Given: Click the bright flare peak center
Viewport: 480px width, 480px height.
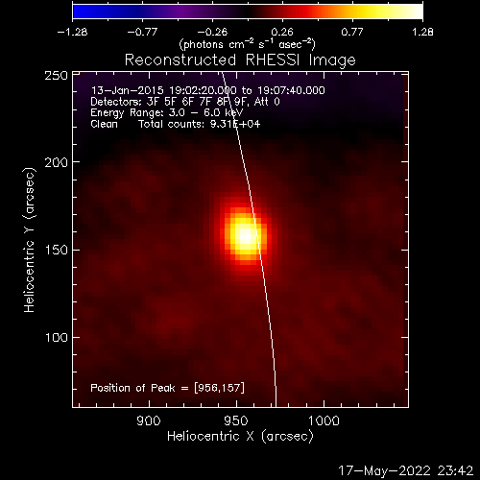Looking at the screenshot, I should pyautogui.click(x=246, y=237).
